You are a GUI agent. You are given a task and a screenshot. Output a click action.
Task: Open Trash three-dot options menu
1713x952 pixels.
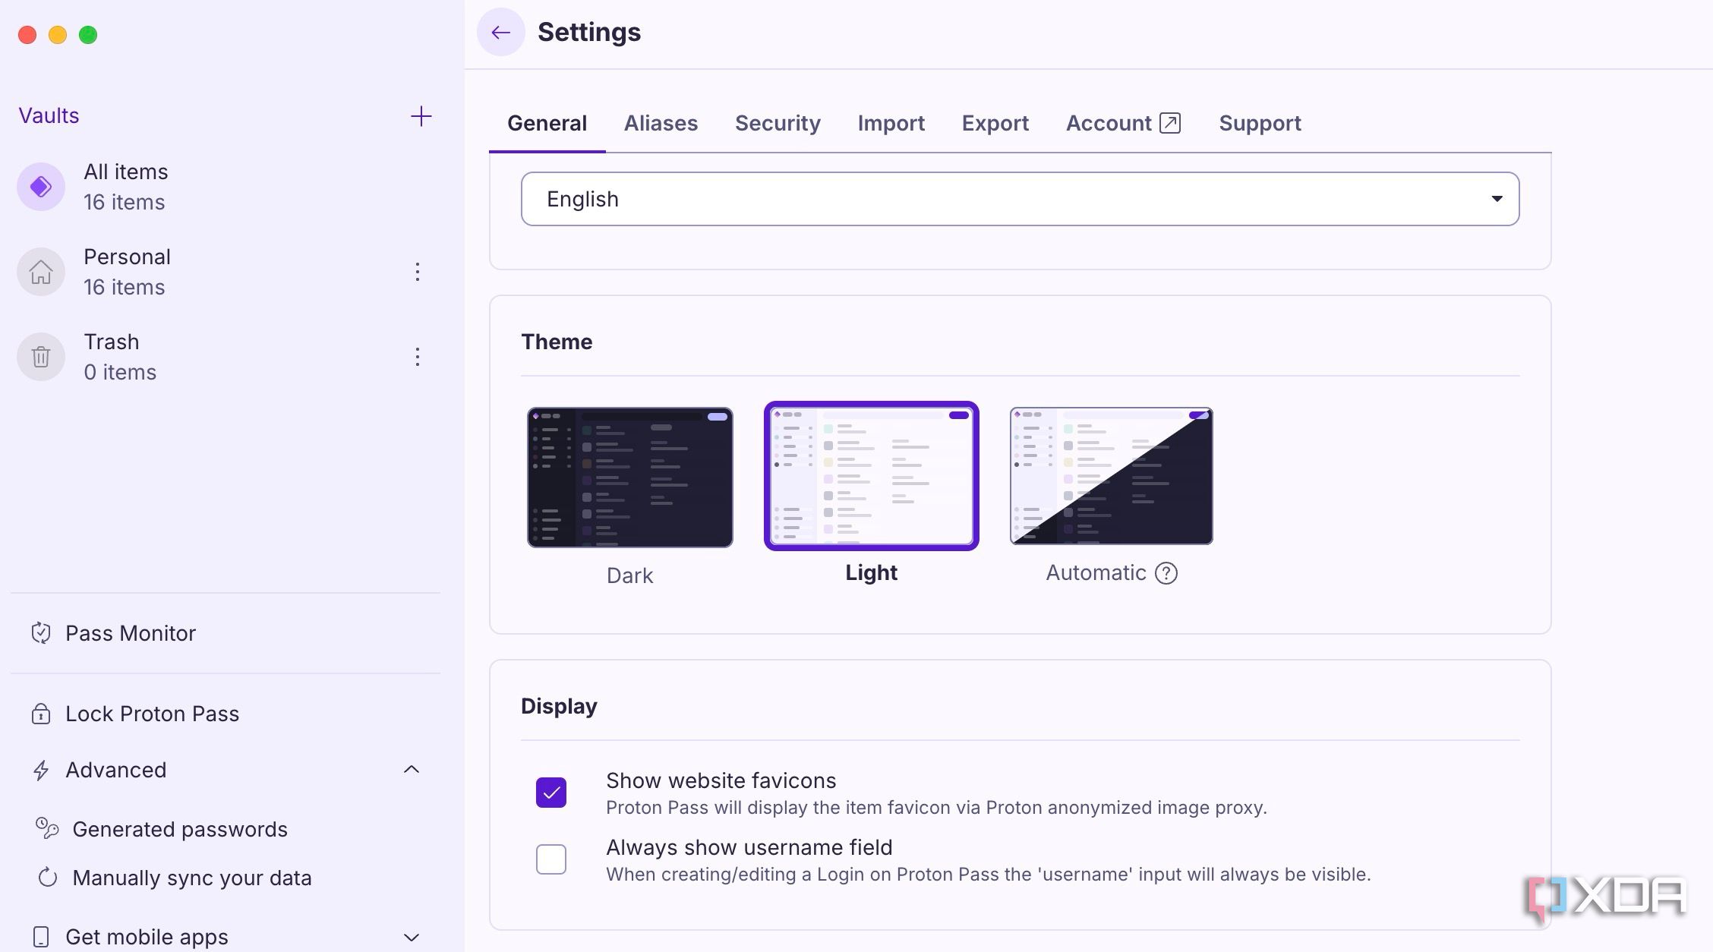tap(417, 357)
